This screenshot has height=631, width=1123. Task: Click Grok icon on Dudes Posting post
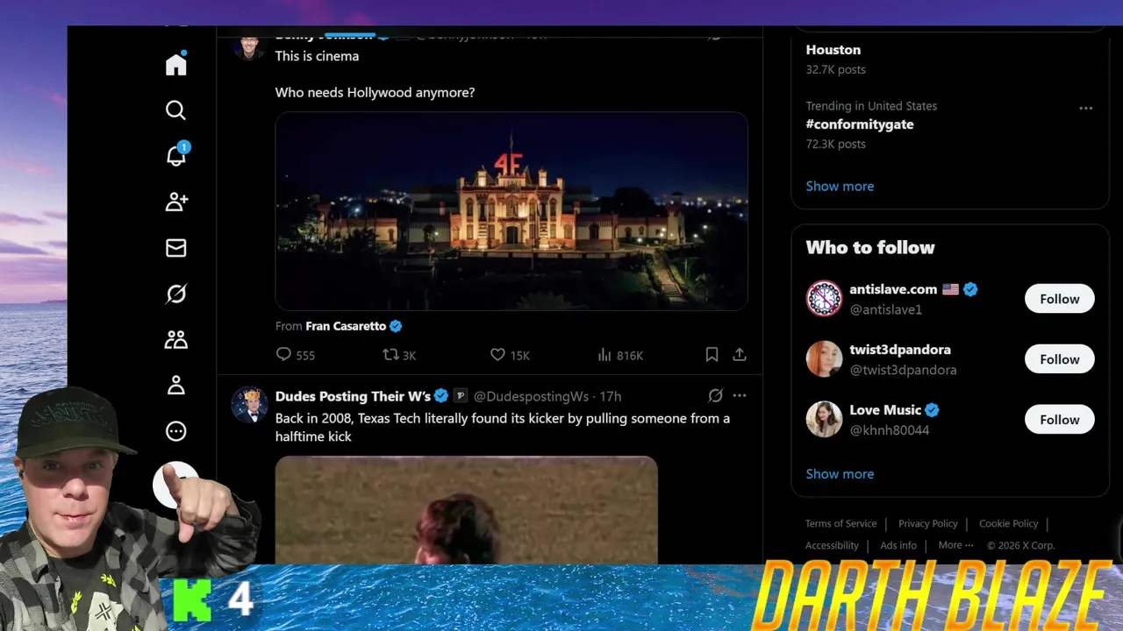pos(715,396)
